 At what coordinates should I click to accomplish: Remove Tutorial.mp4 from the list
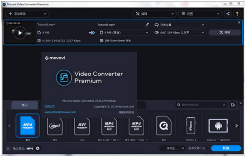(x=239, y=22)
